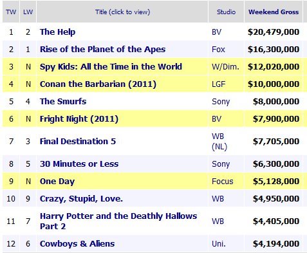Select The Smurfs title link
Screen dimensions: 307x253
click(63, 101)
